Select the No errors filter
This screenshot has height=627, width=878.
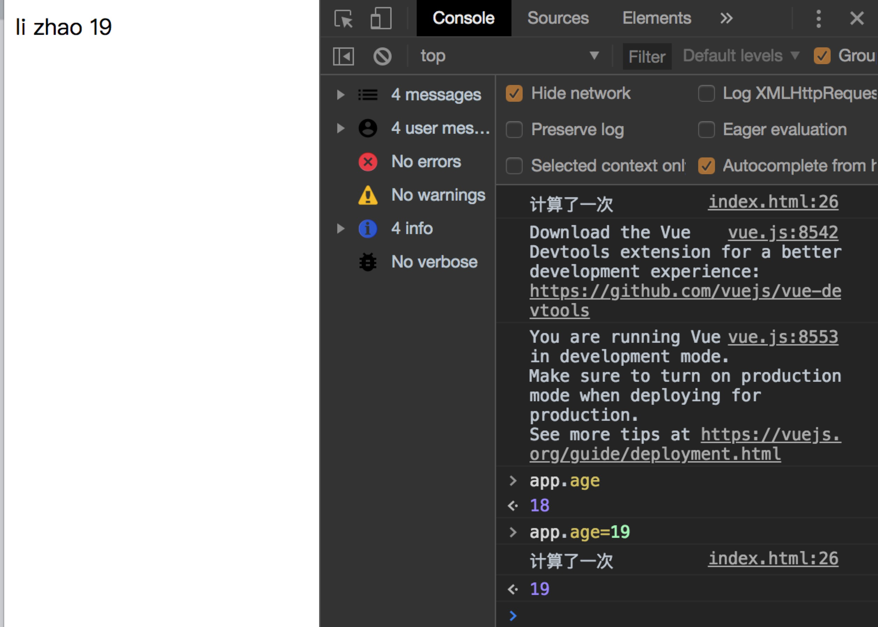[425, 162]
